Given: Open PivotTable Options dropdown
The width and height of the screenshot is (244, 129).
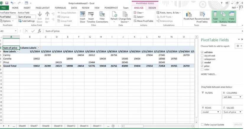Looking at the screenshot, I should [7, 21].
